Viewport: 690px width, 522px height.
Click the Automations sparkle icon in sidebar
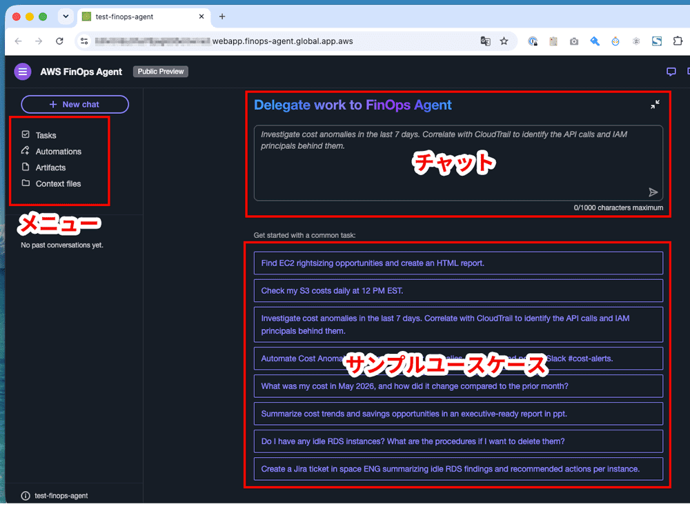(x=26, y=150)
